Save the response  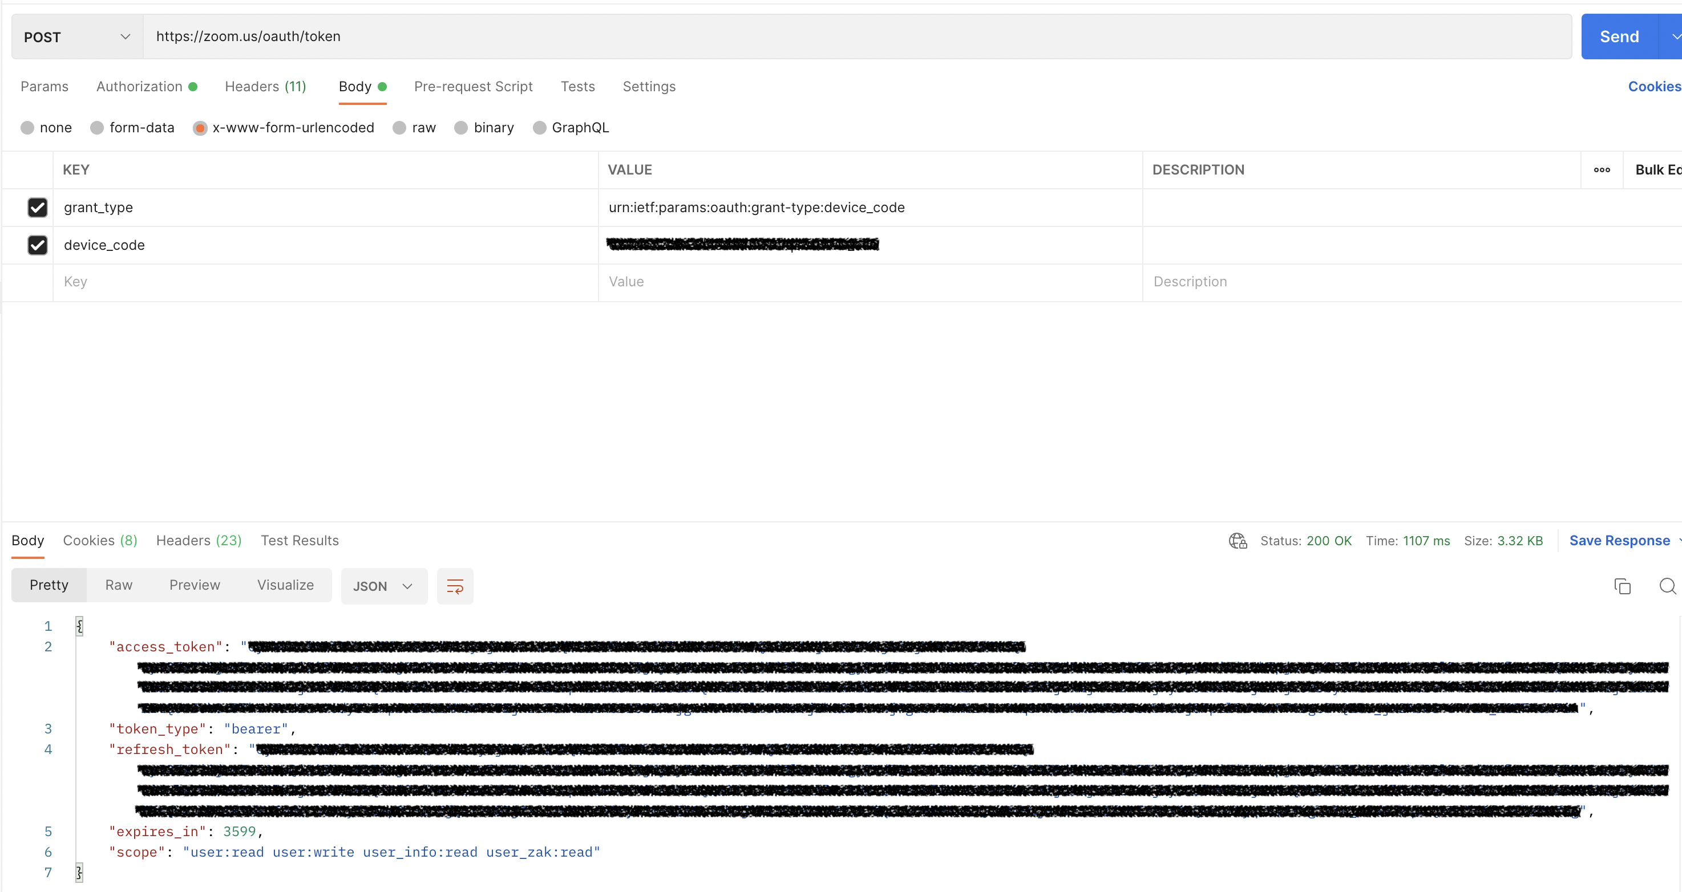point(1619,540)
